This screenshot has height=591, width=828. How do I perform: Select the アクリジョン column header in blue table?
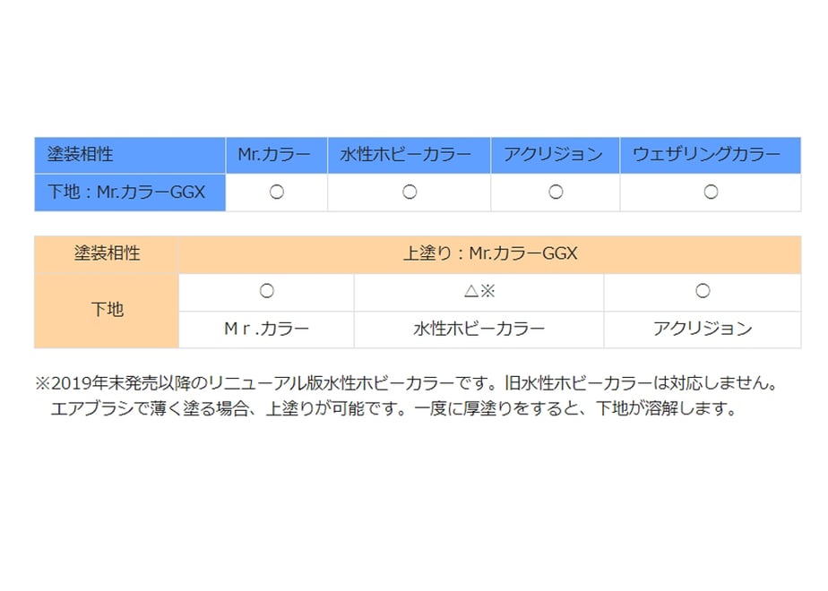(x=555, y=155)
